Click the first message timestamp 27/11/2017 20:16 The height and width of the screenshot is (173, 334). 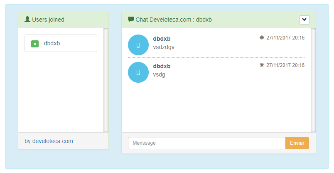(x=285, y=38)
